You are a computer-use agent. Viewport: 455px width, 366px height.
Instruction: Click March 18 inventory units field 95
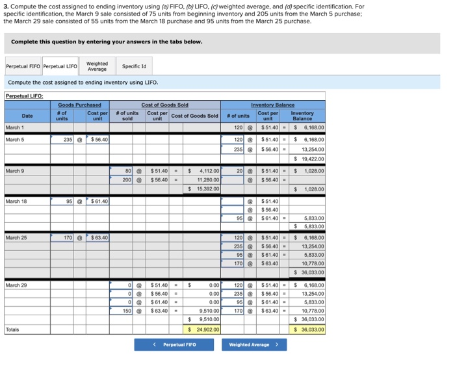[233, 218]
